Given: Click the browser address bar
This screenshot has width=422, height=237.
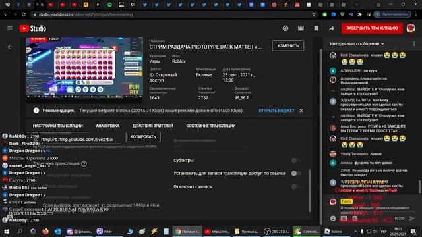Looking at the screenshot, I should point(172,14).
